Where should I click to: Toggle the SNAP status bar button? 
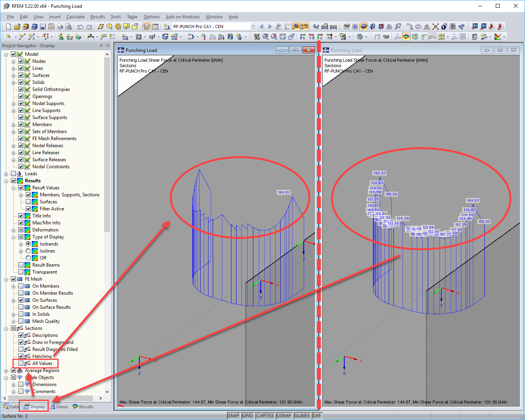click(x=233, y=416)
